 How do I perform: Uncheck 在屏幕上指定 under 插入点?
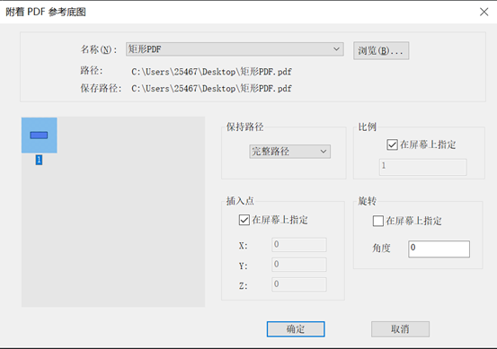click(x=244, y=220)
